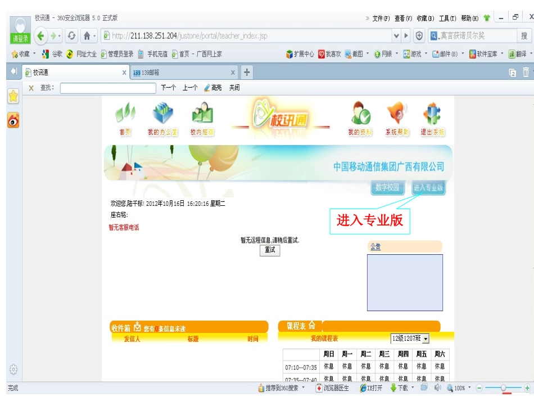
Task: Click the sidebar settings gear icon
Action: (13, 370)
